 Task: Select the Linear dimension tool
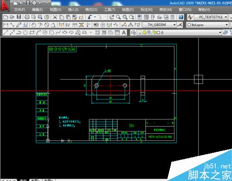point(6,25)
